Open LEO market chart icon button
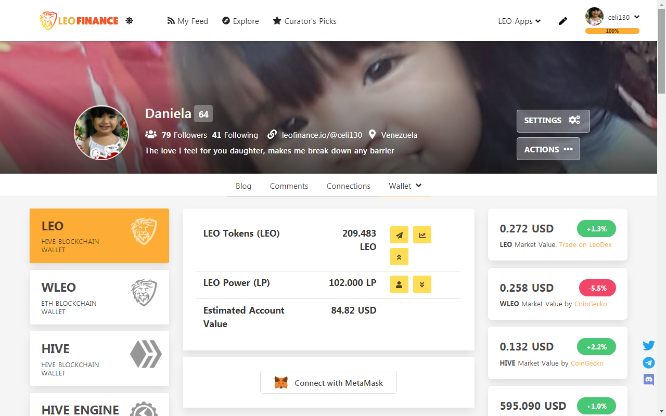Viewport: 666px width, 416px height. (x=422, y=235)
